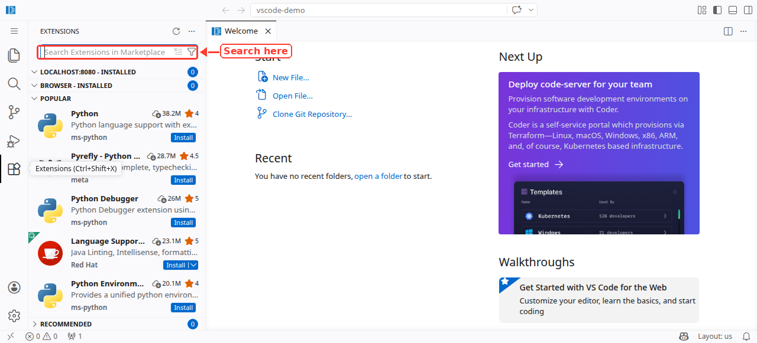This screenshot has height=343, width=757.
Task: Click the Copilot status bar icon
Action: (x=684, y=337)
